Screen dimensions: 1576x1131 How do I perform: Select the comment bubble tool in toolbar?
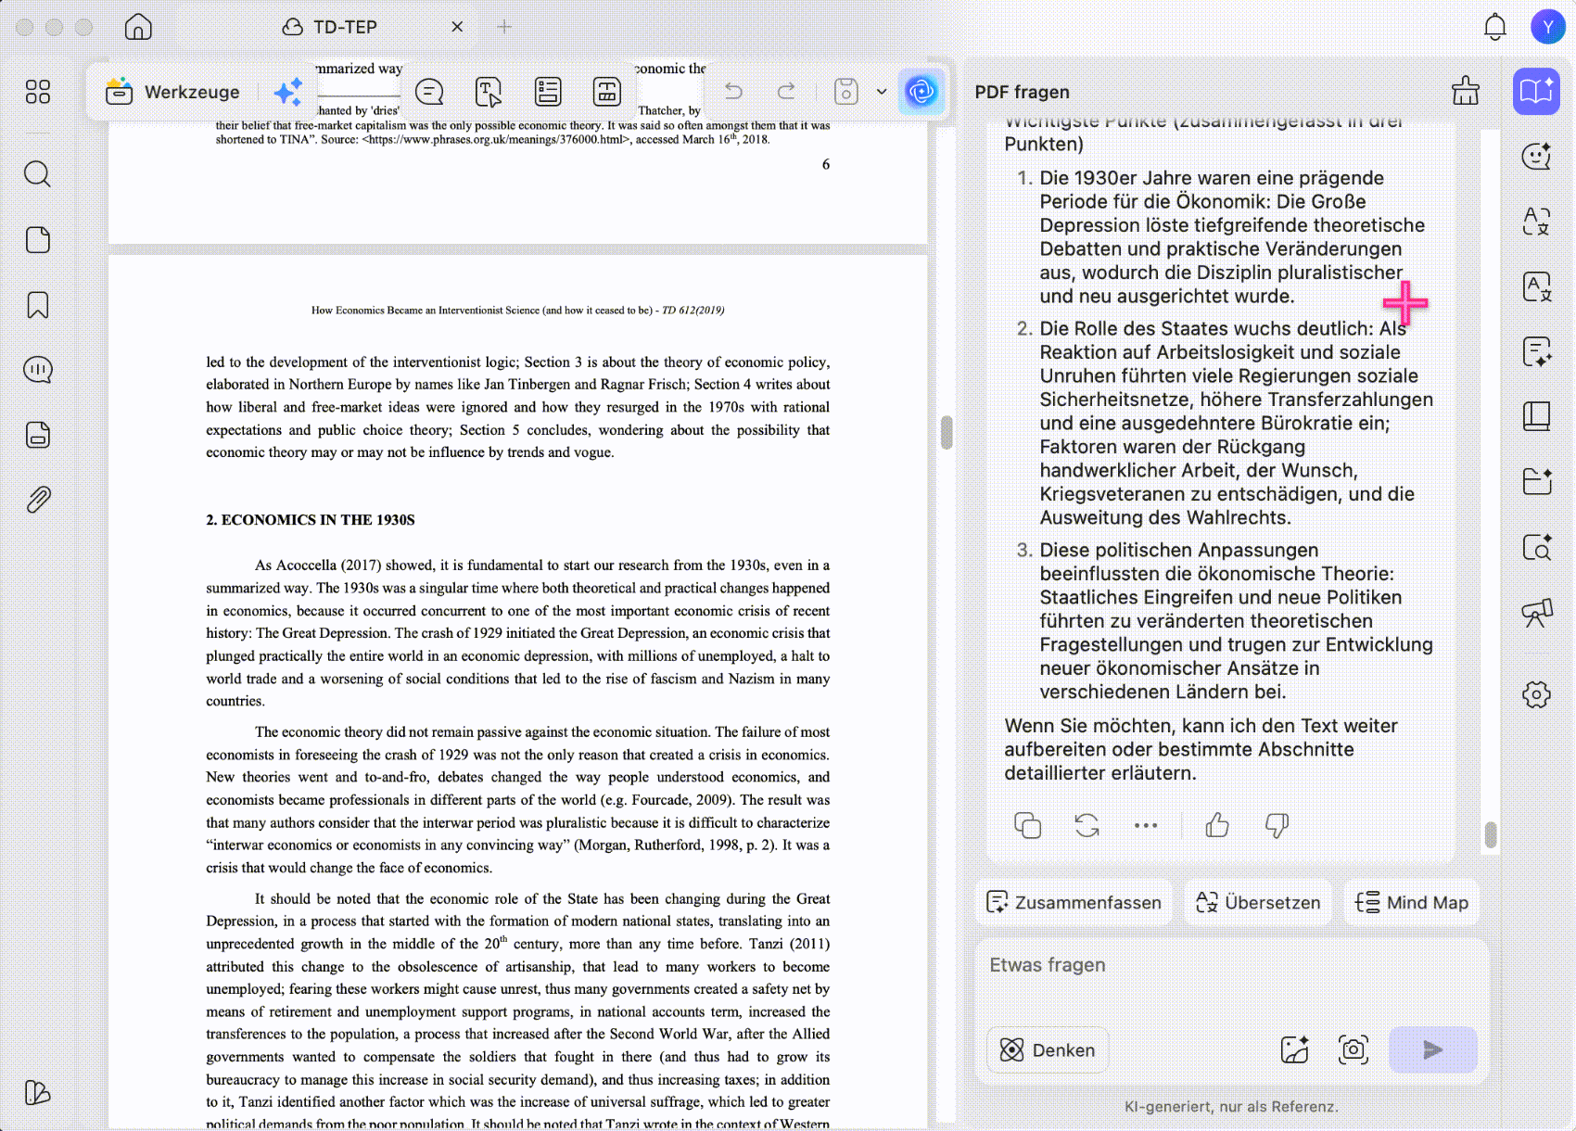pyautogui.click(x=429, y=92)
